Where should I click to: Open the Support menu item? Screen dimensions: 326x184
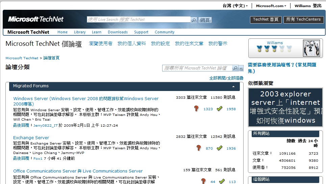click(x=141, y=32)
